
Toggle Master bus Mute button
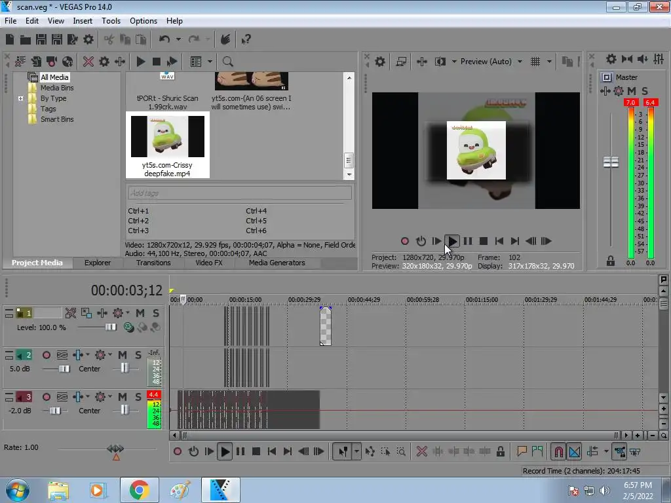[632, 90]
